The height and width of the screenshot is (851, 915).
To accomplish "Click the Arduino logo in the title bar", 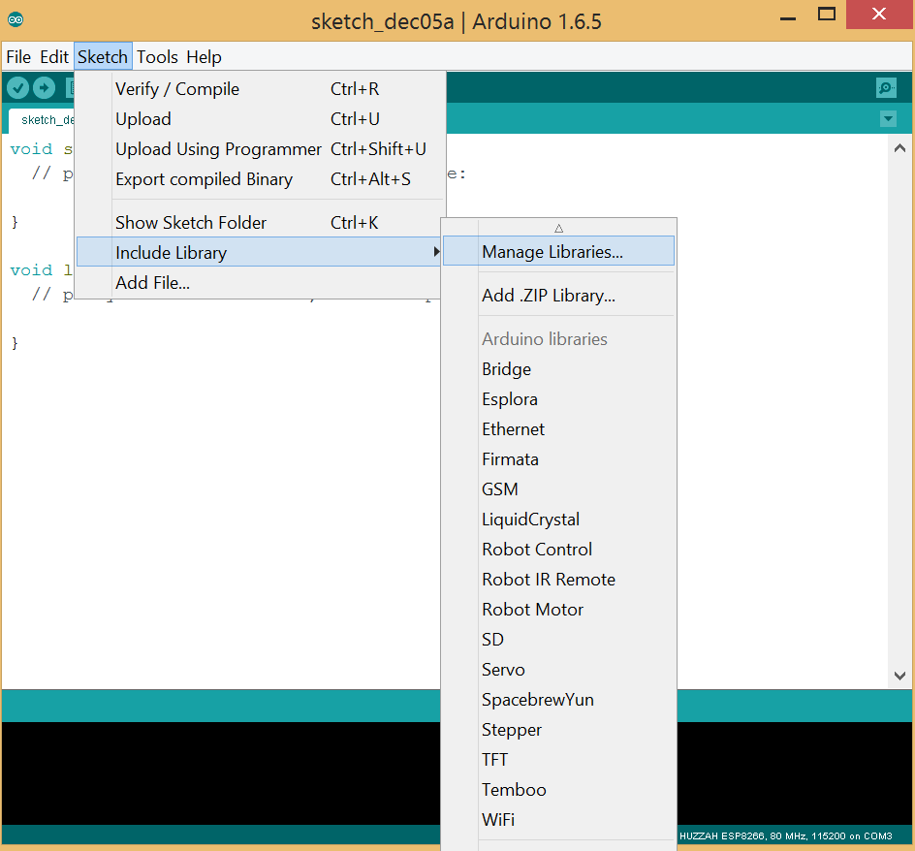I will click(x=14, y=17).
